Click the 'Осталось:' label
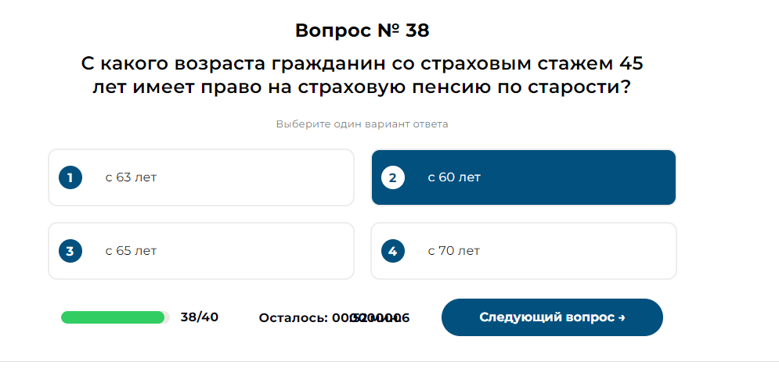This screenshot has width=779, height=376. point(293,317)
